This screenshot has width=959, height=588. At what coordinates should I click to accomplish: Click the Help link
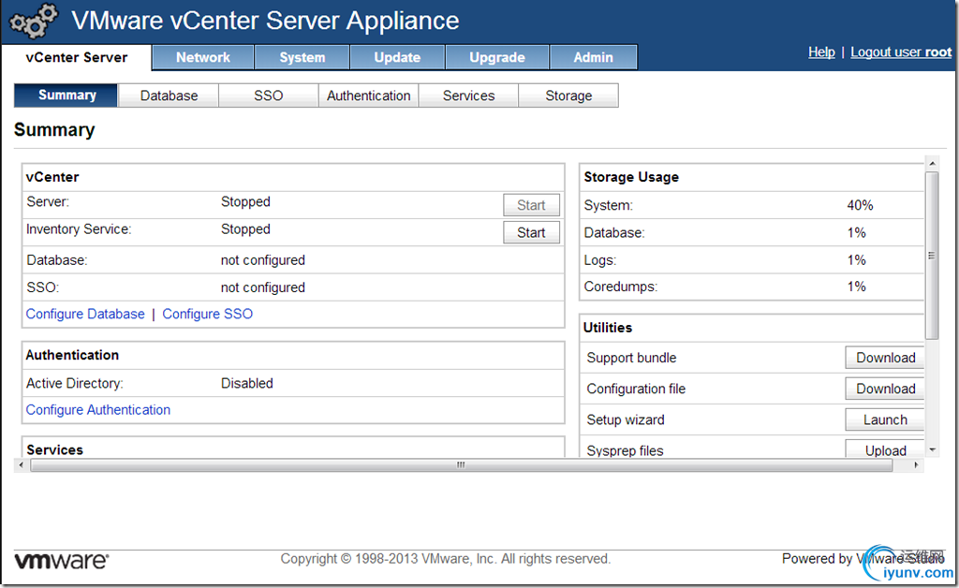click(x=821, y=51)
